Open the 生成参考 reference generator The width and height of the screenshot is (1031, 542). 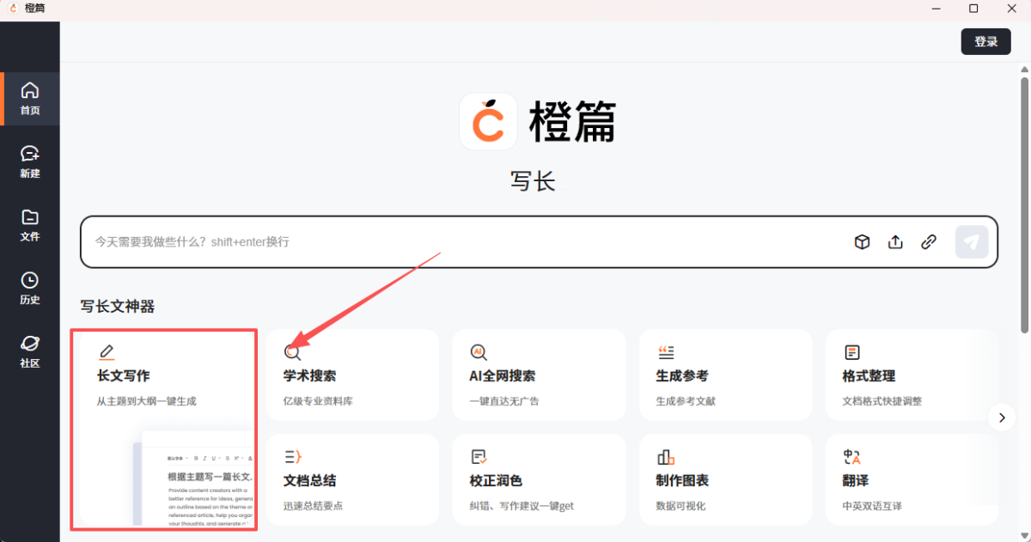(725, 369)
